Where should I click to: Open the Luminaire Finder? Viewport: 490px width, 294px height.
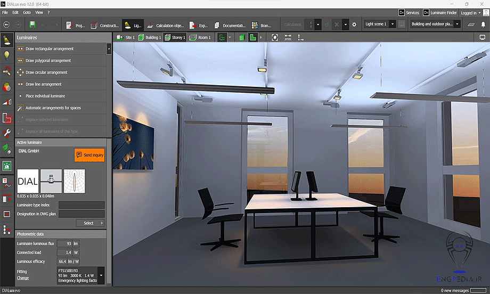pos(439,12)
